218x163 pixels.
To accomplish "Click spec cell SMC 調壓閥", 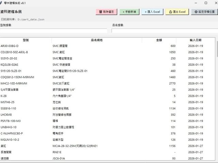I will [x=60, y=46].
